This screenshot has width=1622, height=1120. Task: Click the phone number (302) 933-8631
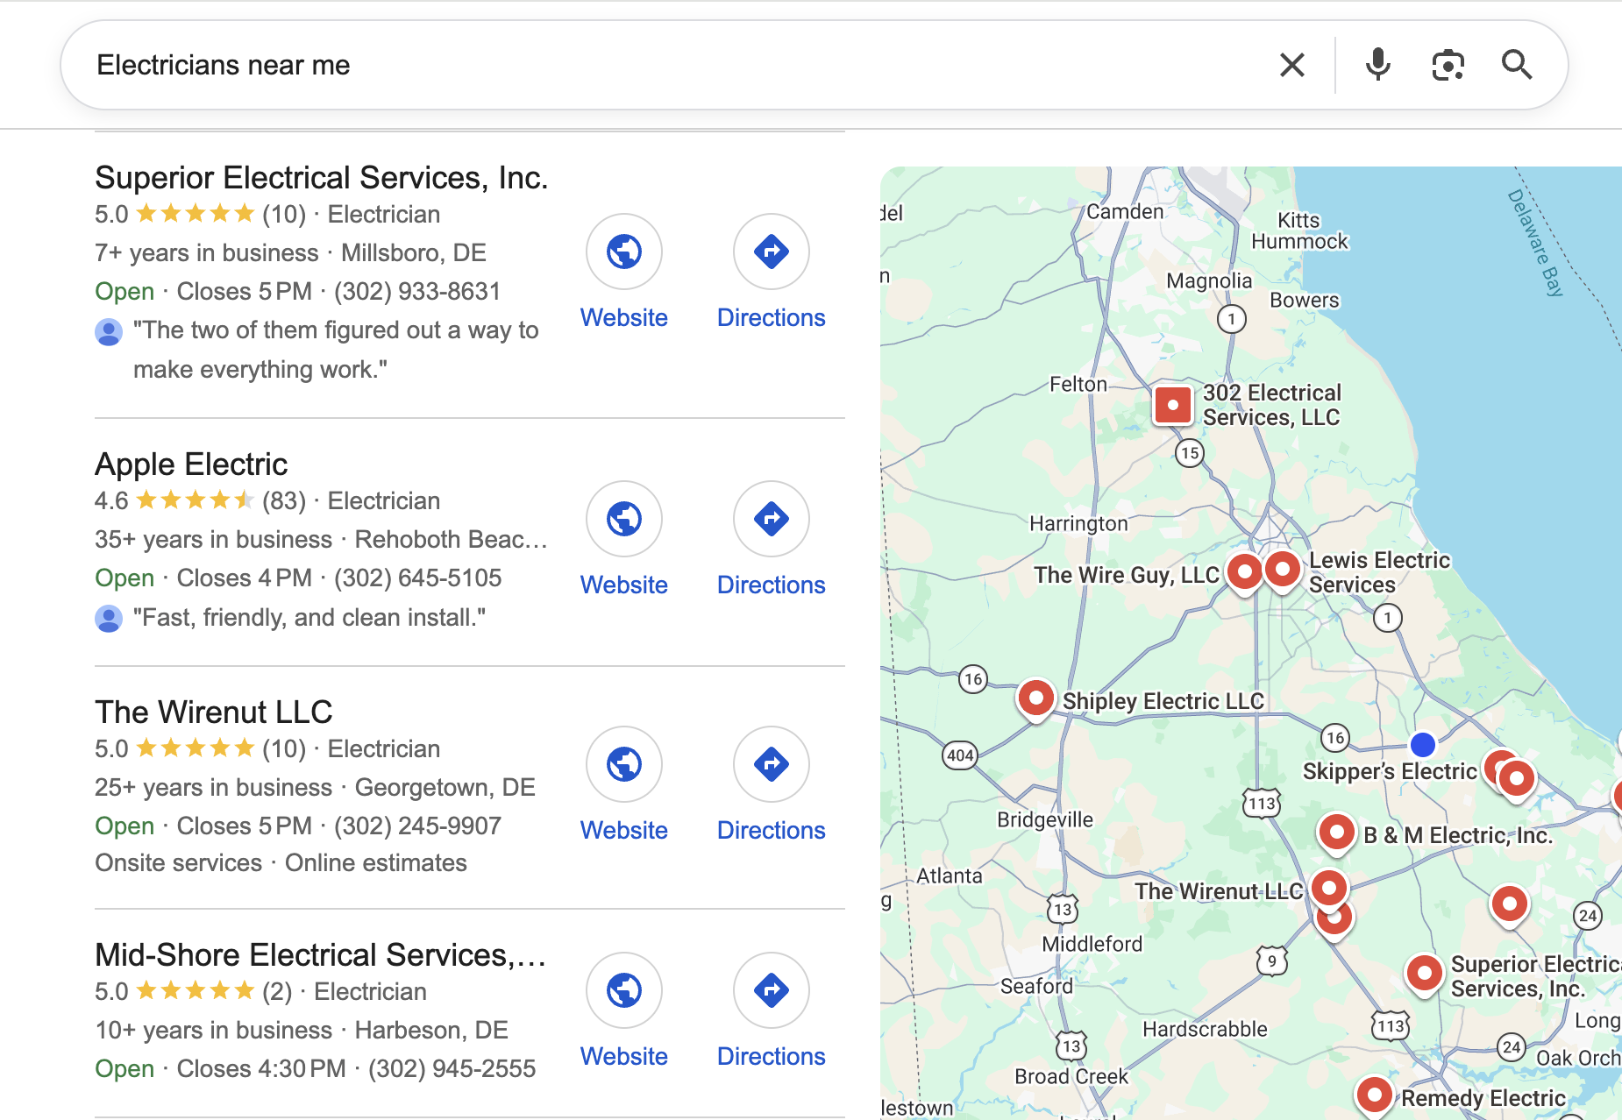click(417, 291)
